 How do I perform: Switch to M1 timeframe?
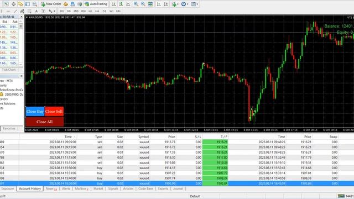[x=62, y=11]
